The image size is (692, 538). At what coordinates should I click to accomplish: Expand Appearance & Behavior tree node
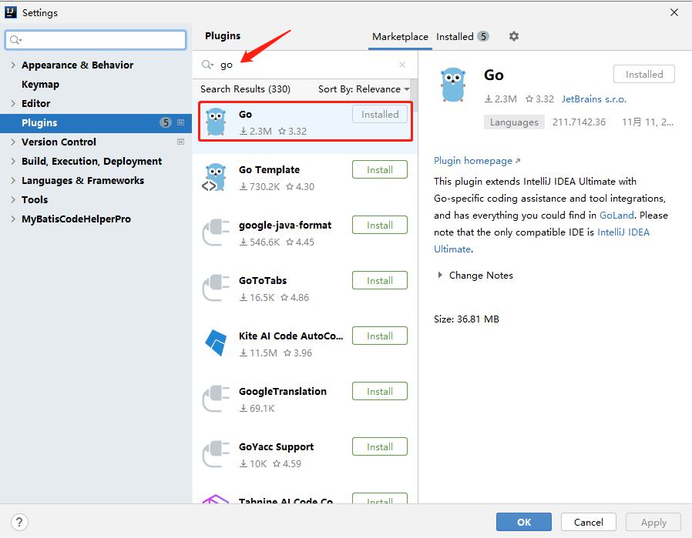coord(13,65)
